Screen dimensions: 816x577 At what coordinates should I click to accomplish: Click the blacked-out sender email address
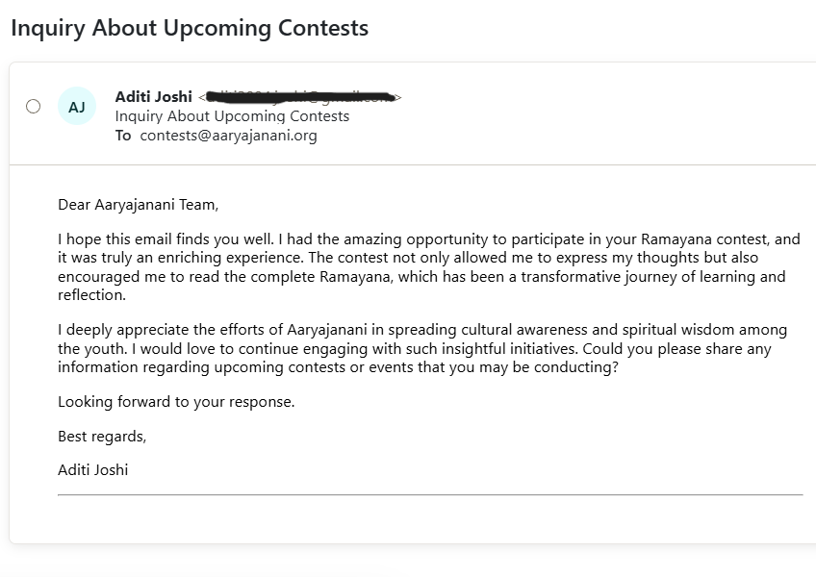(300, 97)
